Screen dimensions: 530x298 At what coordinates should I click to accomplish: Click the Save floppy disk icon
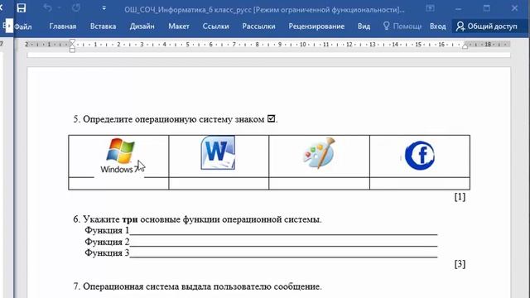tap(22, 8)
